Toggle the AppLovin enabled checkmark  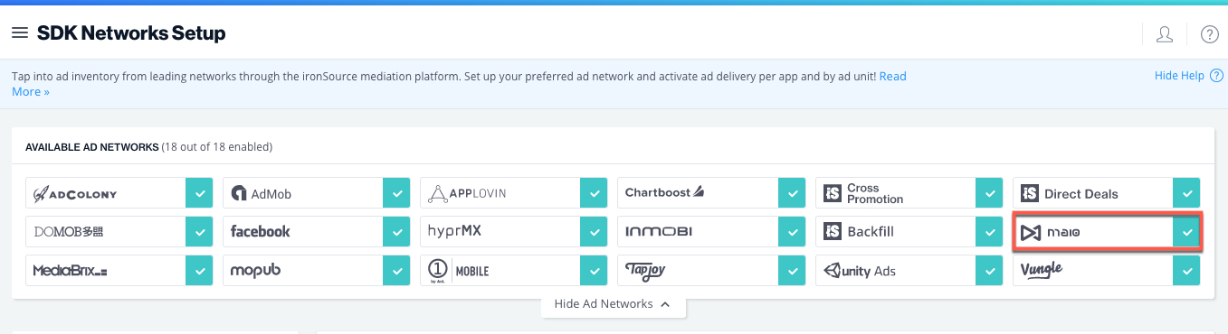(594, 193)
